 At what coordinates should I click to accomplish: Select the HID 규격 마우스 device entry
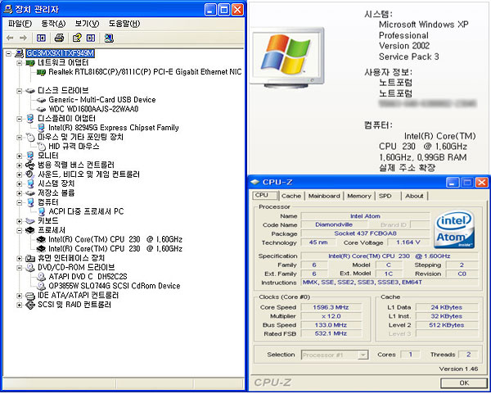tap(74, 147)
